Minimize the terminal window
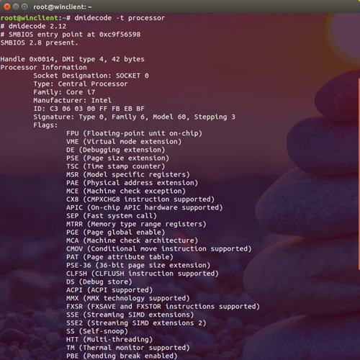The image size is (360, 360). pyautogui.click(x=16, y=6)
